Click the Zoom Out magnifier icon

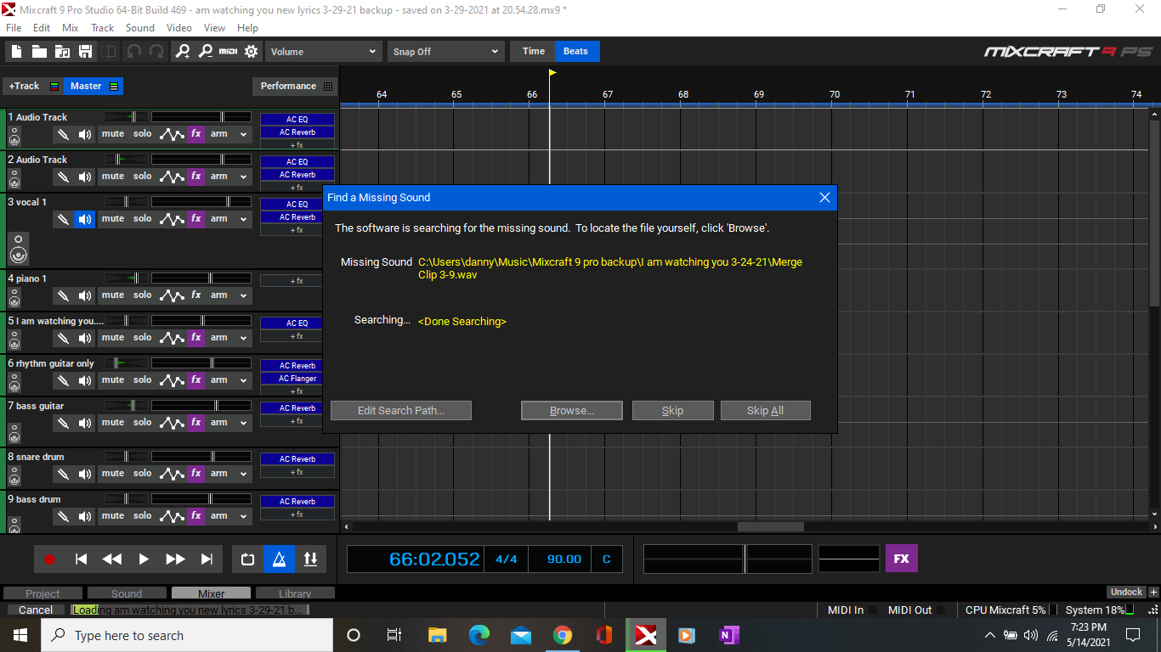pos(205,52)
